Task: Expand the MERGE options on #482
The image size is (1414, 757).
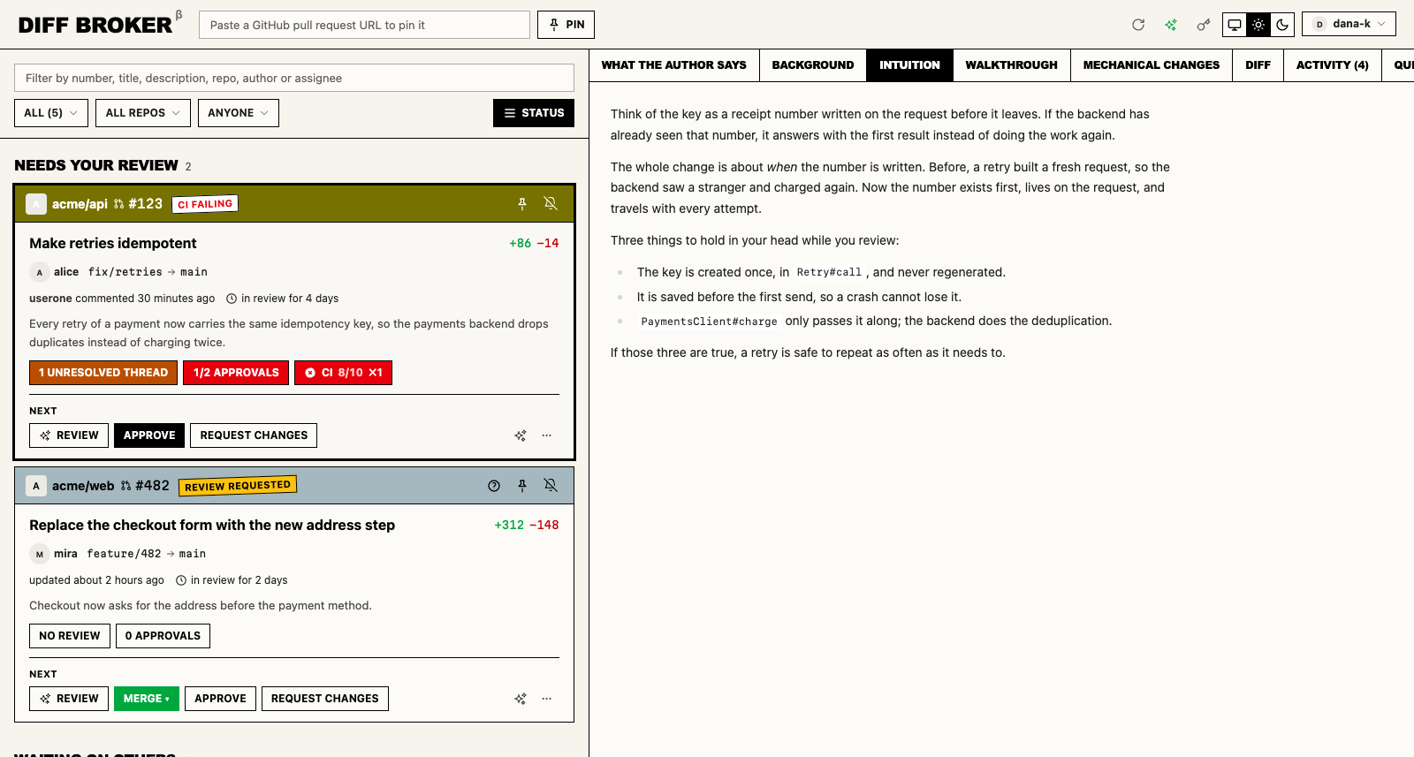Action: pos(147,699)
